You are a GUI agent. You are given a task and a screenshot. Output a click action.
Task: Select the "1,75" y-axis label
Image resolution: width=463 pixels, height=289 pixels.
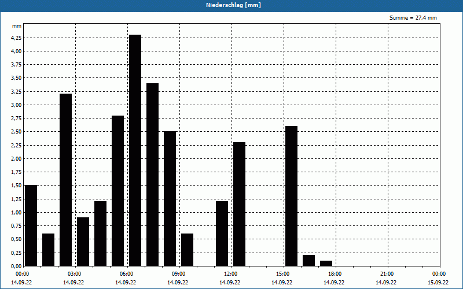coord(16,172)
